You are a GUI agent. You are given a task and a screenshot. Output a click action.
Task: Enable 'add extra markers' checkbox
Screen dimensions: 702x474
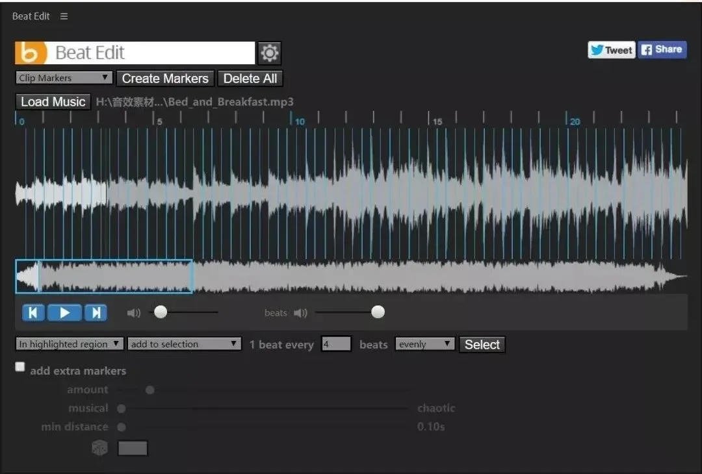pyautogui.click(x=19, y=367)
